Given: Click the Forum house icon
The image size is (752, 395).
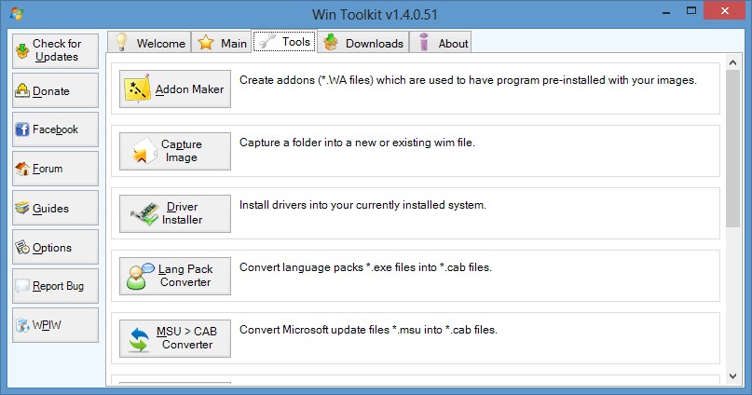Looking at the screenshot, I should pyautogui.click(x=23, y=169).
